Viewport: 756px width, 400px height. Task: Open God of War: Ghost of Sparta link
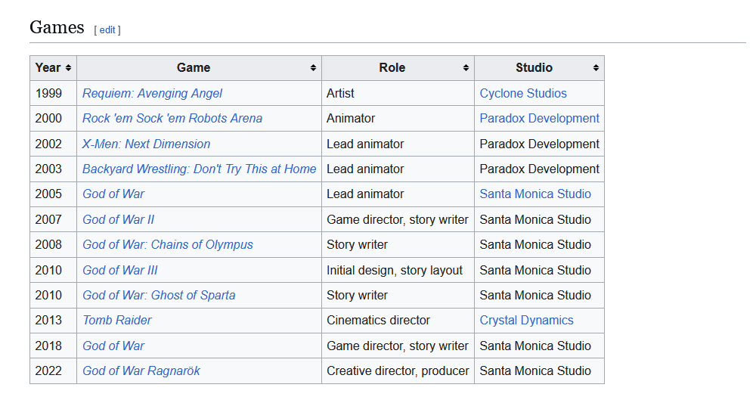159,296
